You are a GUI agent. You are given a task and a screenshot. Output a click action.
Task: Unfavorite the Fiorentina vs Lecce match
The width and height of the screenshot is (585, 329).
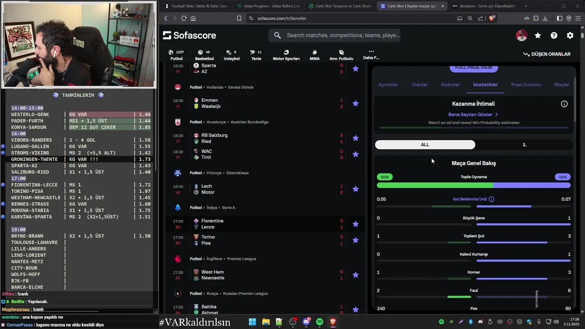356,224
